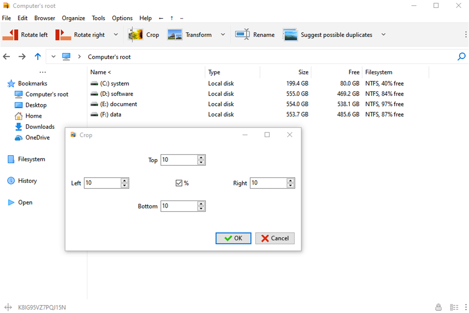Image resolution: width=469 pixels, height=313 pixels.
Task: Increase the Top crop value with spinner arrow
Action: pos(202,157)
